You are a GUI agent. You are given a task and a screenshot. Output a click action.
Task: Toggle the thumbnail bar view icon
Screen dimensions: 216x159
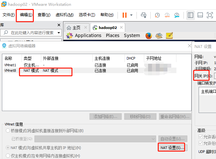(x=200, y=15)
